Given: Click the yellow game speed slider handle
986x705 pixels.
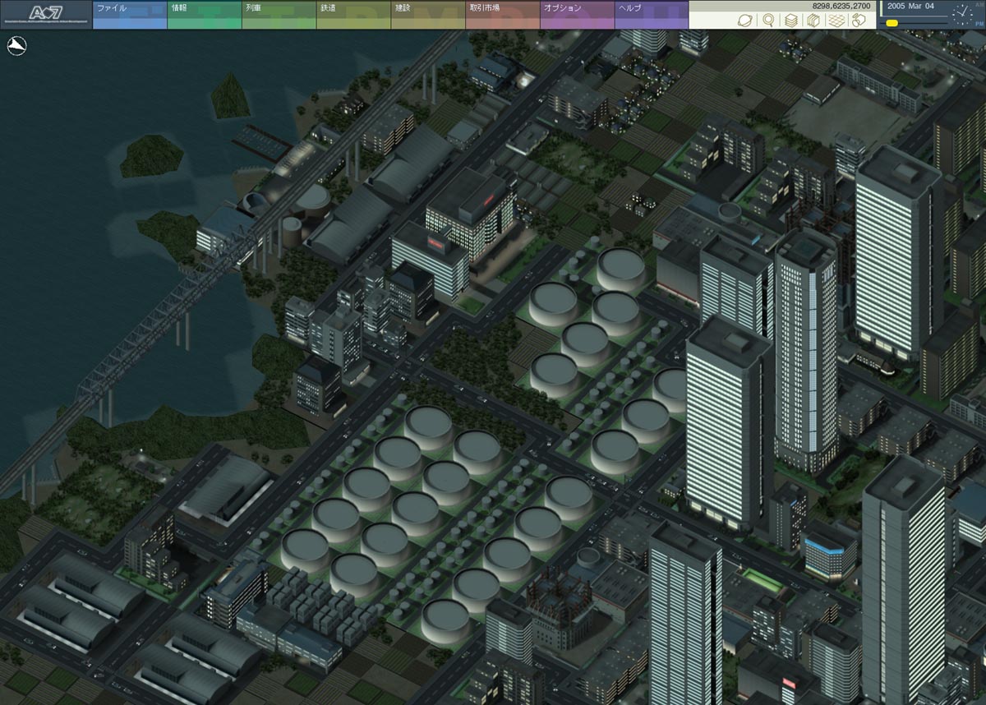Looking at the screenshot, I should pyautogui.click(x=892, y=23).
